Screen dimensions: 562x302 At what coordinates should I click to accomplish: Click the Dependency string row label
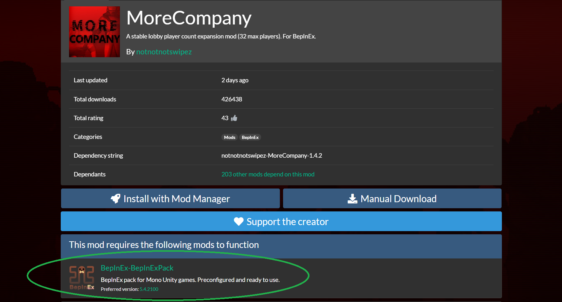tap(98, 155)
